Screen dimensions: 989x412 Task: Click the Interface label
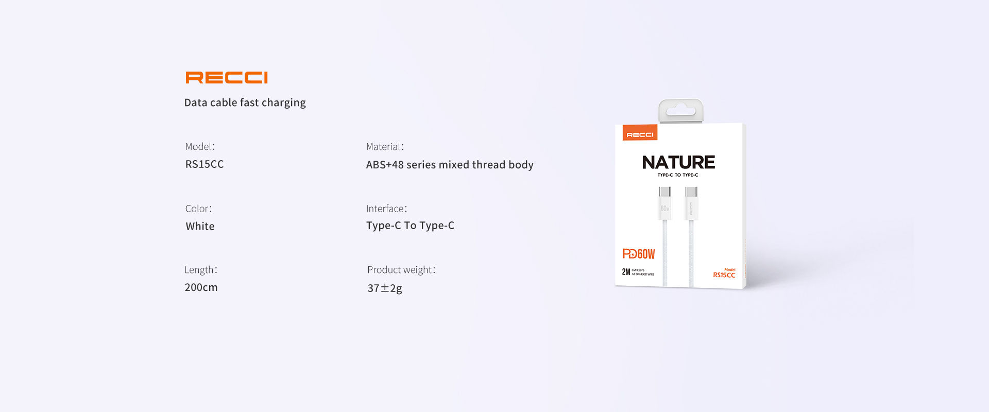pyautogui.click(x=386, y=209)
